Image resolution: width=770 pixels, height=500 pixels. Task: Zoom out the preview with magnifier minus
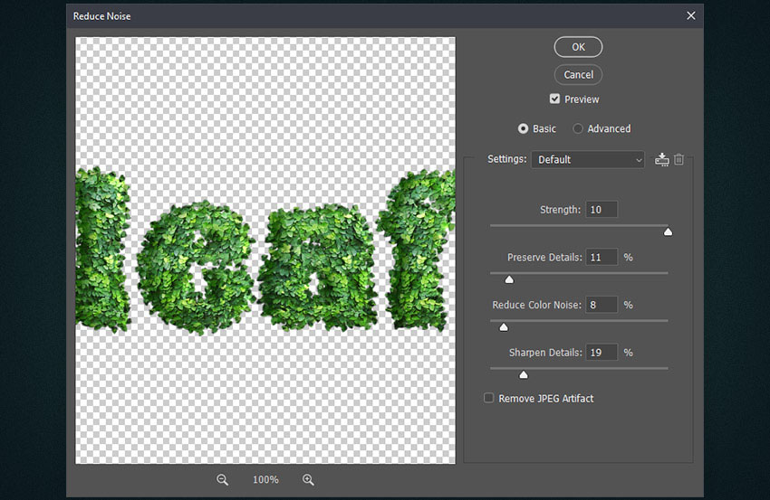223,480
